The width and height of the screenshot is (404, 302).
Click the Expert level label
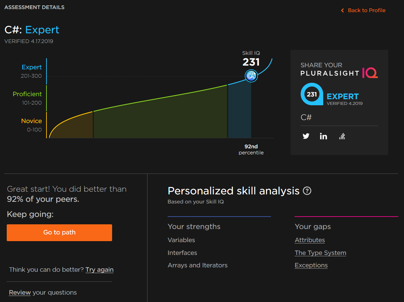[32, 67]
